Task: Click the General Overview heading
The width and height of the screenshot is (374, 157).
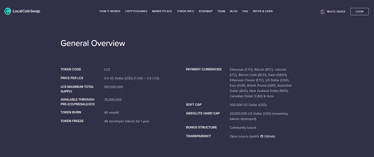Action: tap(93, 43)
